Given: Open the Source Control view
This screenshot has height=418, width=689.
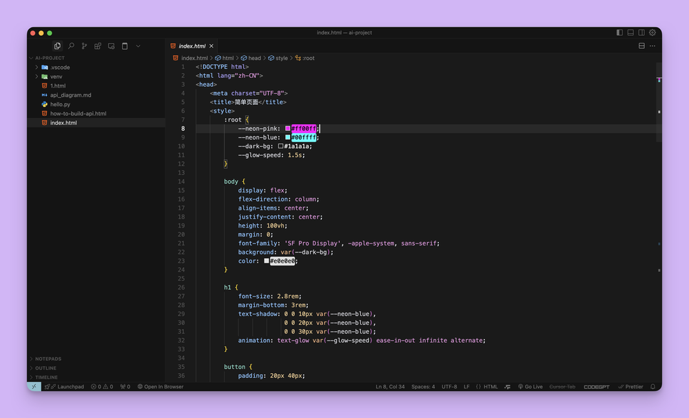Looking at the screenshot, I should [x=84, y=46].
